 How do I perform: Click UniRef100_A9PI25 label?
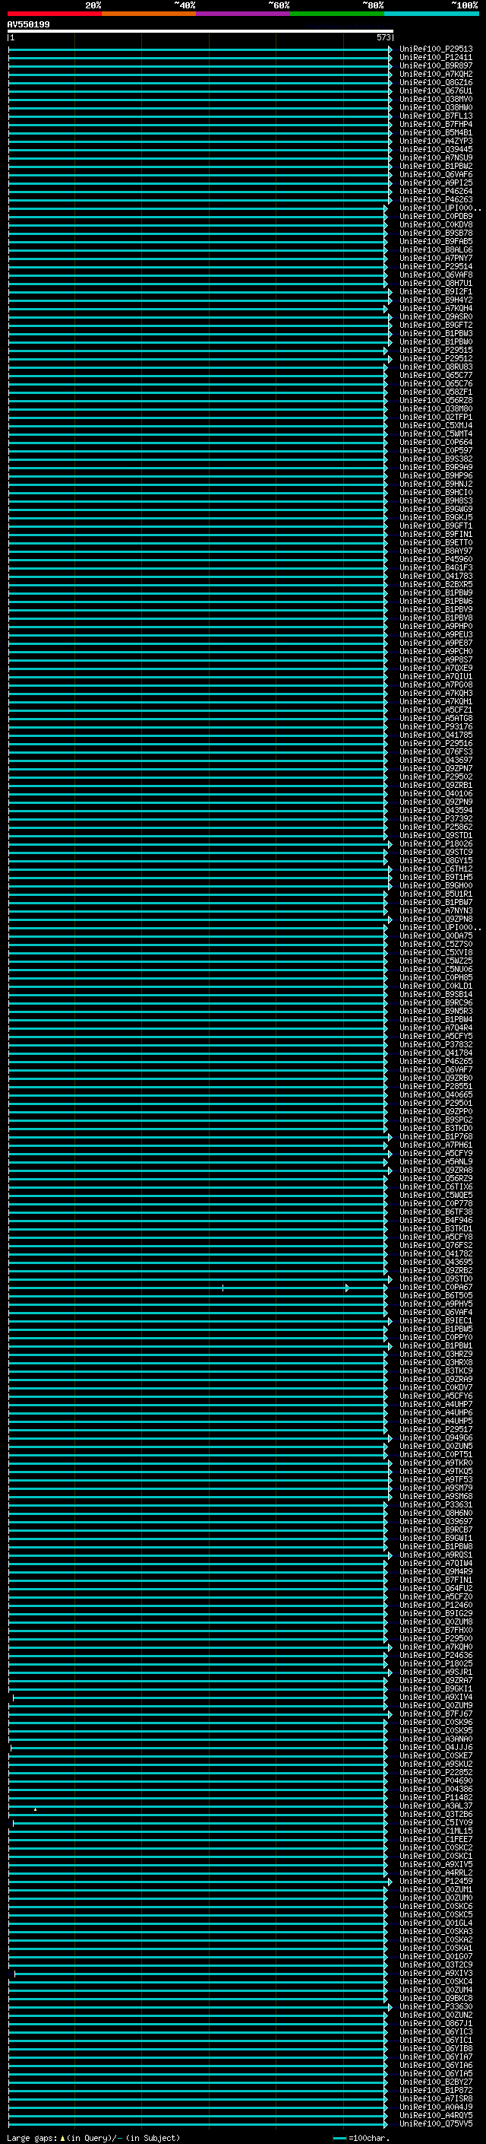coord(435,183)
